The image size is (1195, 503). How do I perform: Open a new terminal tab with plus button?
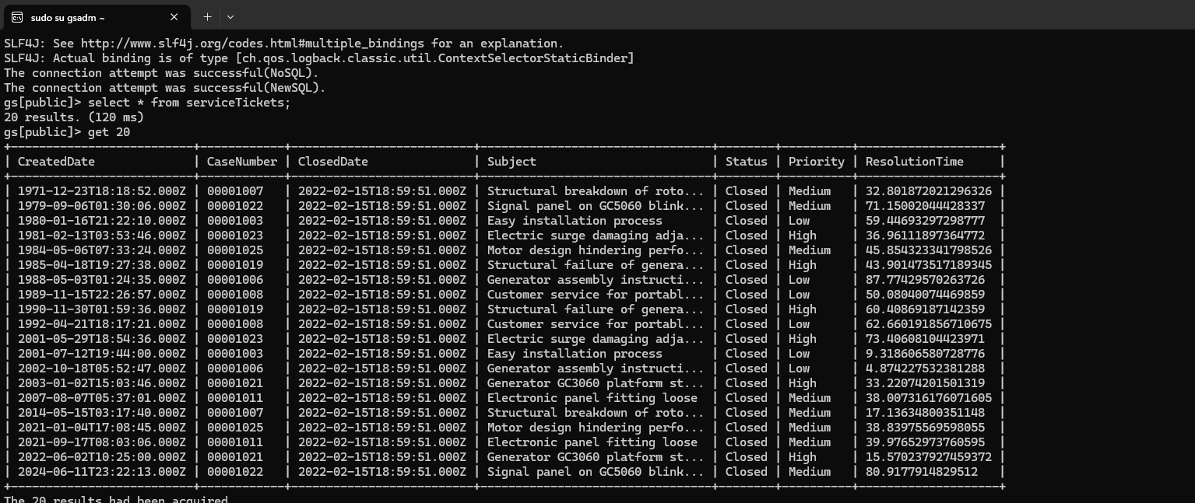point(207,16)
